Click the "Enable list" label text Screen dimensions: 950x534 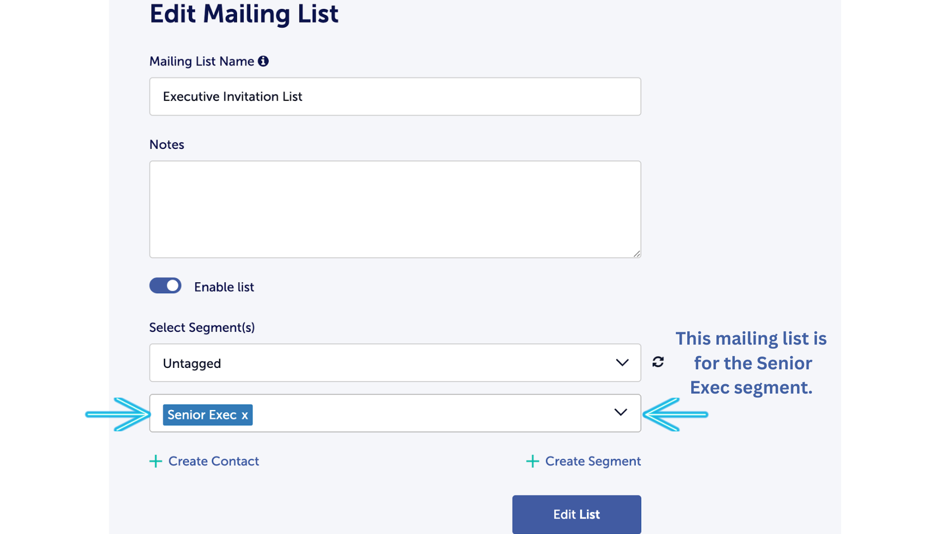pyautogui.click(x=224, y=287)
